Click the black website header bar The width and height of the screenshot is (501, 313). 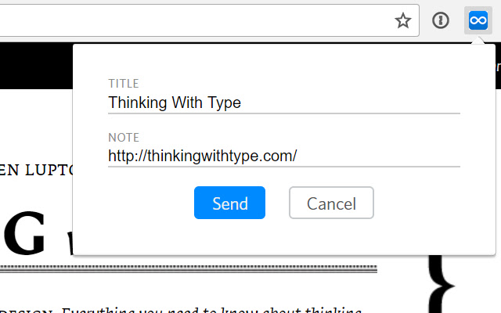coord(35,67)
